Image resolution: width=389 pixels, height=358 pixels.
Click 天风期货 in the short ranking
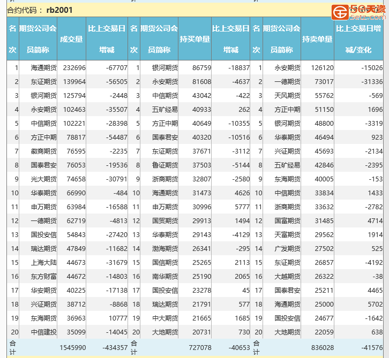click(287, 95)
